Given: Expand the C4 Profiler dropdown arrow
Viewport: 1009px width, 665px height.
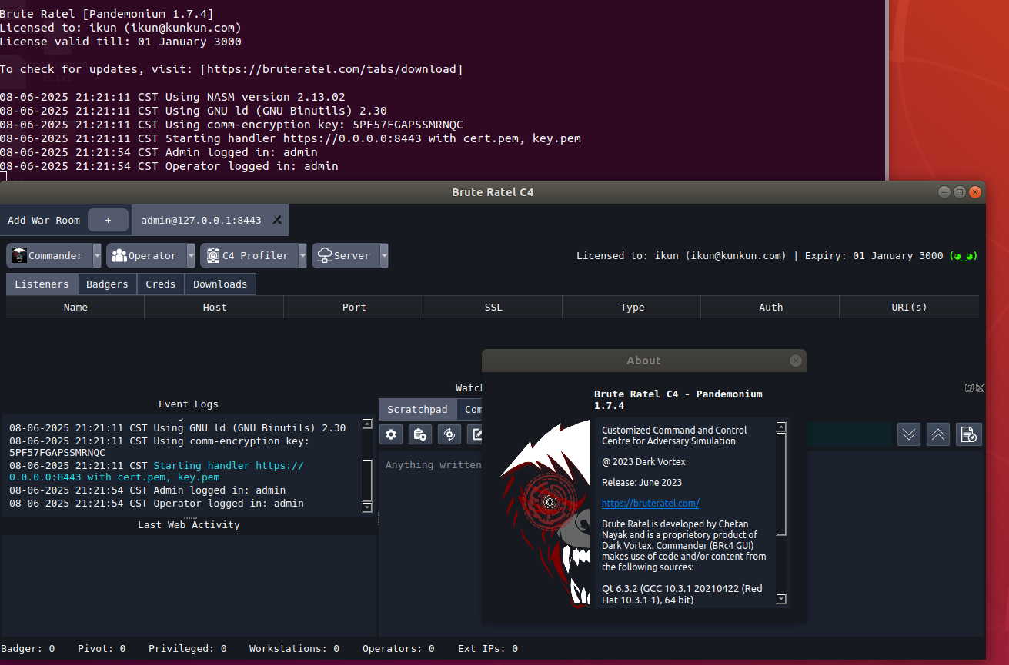Looking at the screenshot, I should (302, 256).
